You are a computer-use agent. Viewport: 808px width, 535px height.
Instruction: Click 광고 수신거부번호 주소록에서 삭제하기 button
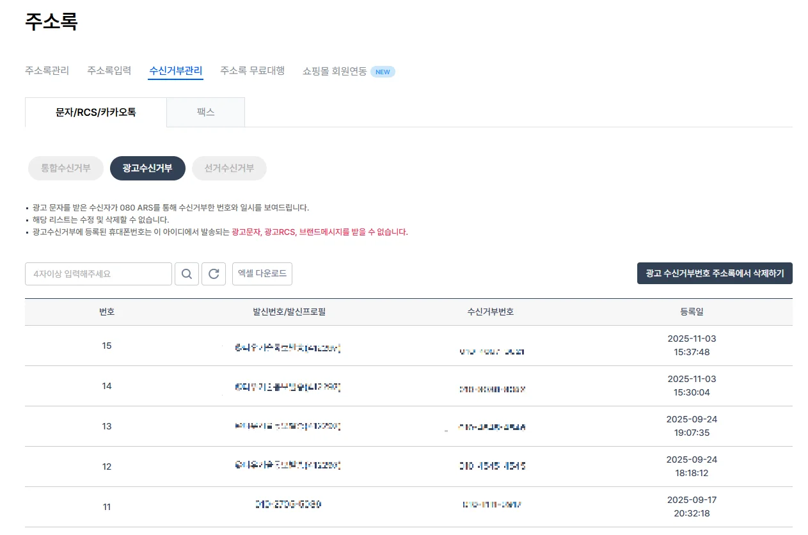click(x=715, y=273)
